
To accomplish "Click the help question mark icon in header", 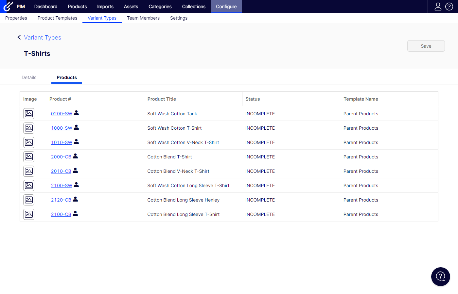I will [449, 7].
